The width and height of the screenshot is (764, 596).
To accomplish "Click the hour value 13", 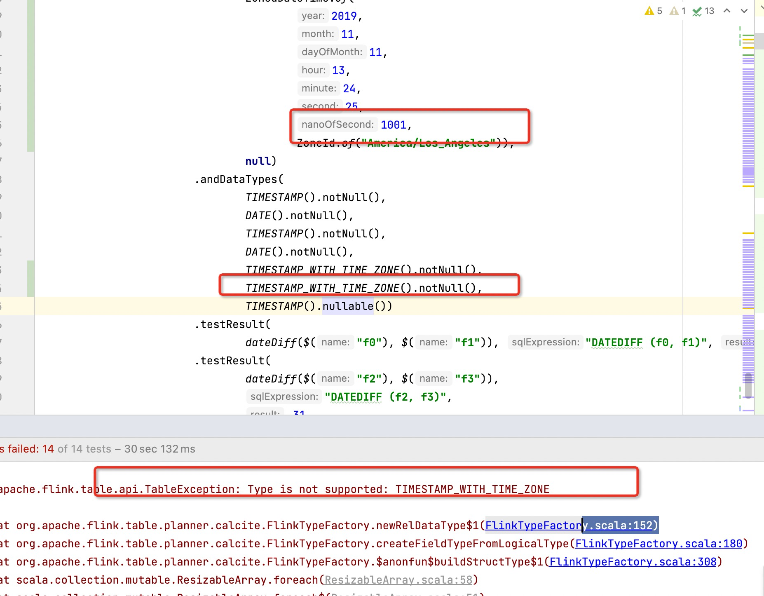I will [338, 70].
